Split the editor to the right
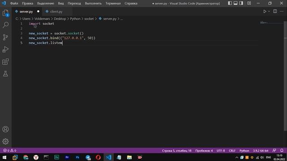The height and width of the screenshot is (161, 287). coord(275,11)
